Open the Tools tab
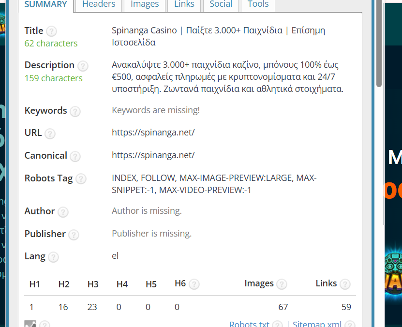Viewport: 402px width, 327px height. [258, 4]
